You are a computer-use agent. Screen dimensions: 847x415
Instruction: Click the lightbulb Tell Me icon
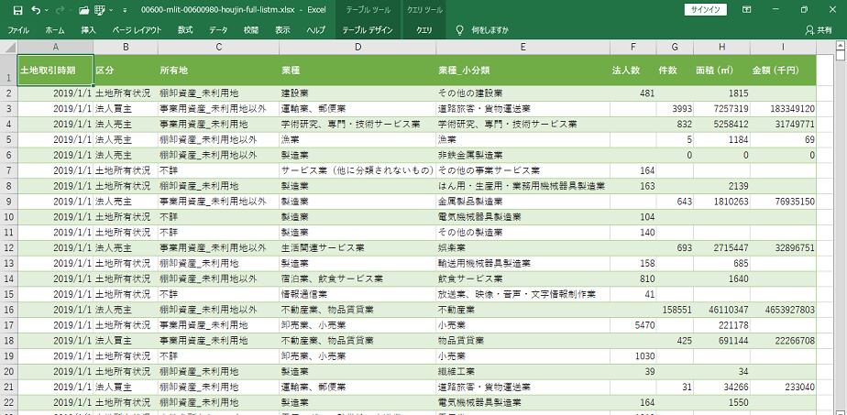click(x=460, y=30)
